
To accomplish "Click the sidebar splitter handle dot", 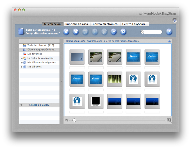I will click(62, 81).
